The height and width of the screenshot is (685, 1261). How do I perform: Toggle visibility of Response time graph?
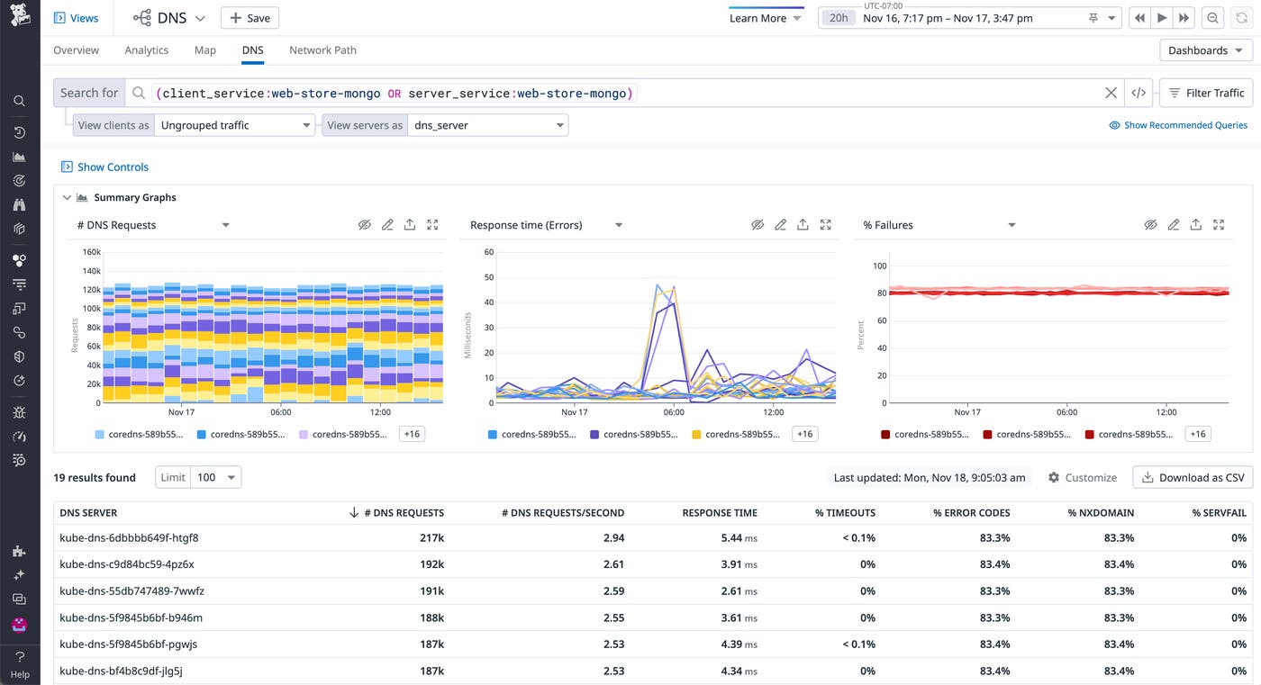coord(758,225)
